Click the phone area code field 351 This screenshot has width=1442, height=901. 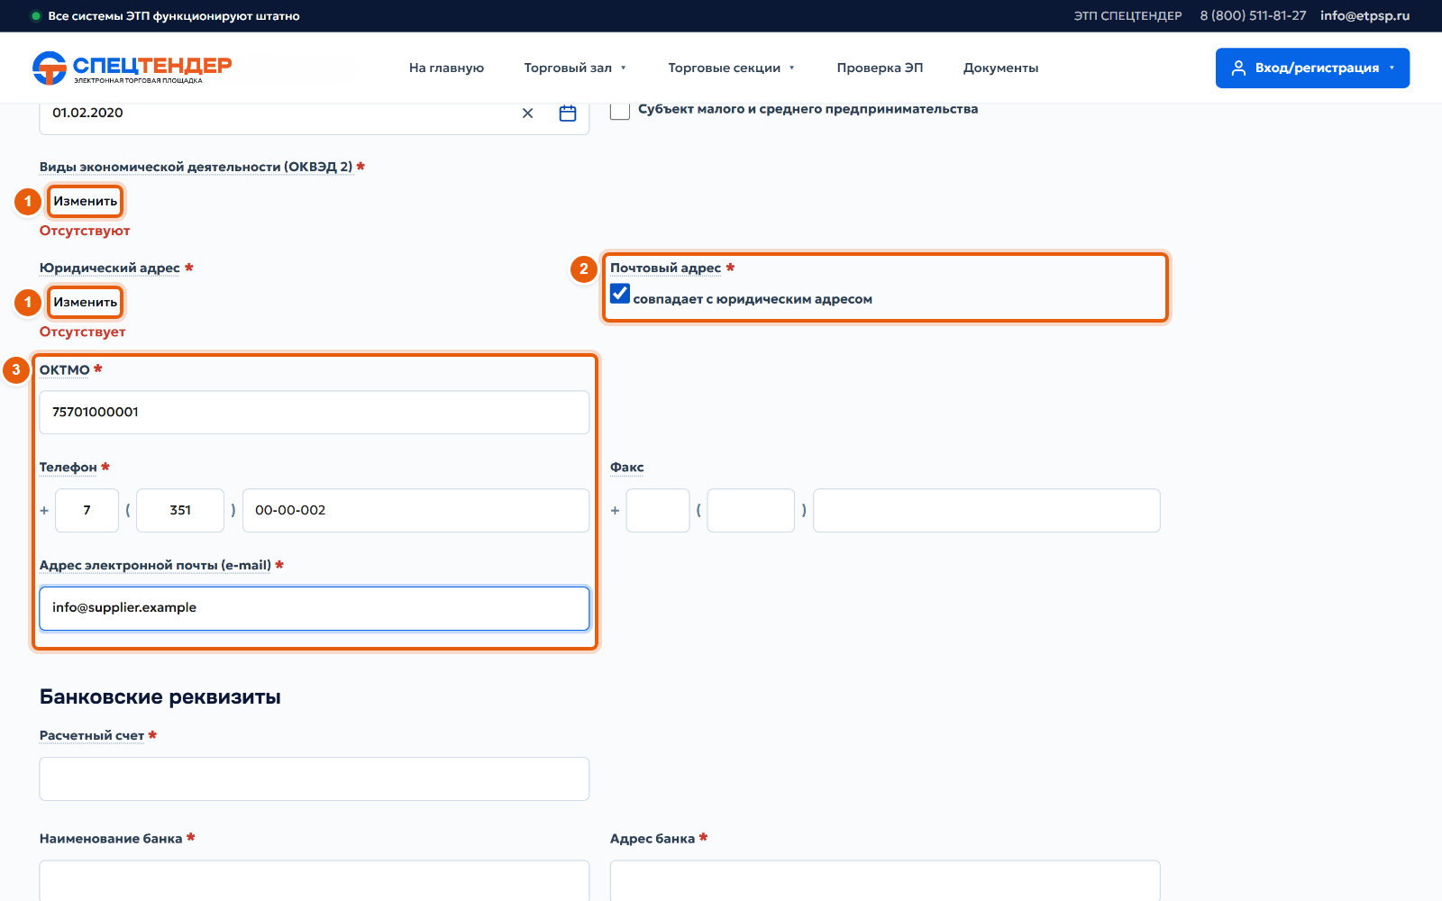click(180, 510)
